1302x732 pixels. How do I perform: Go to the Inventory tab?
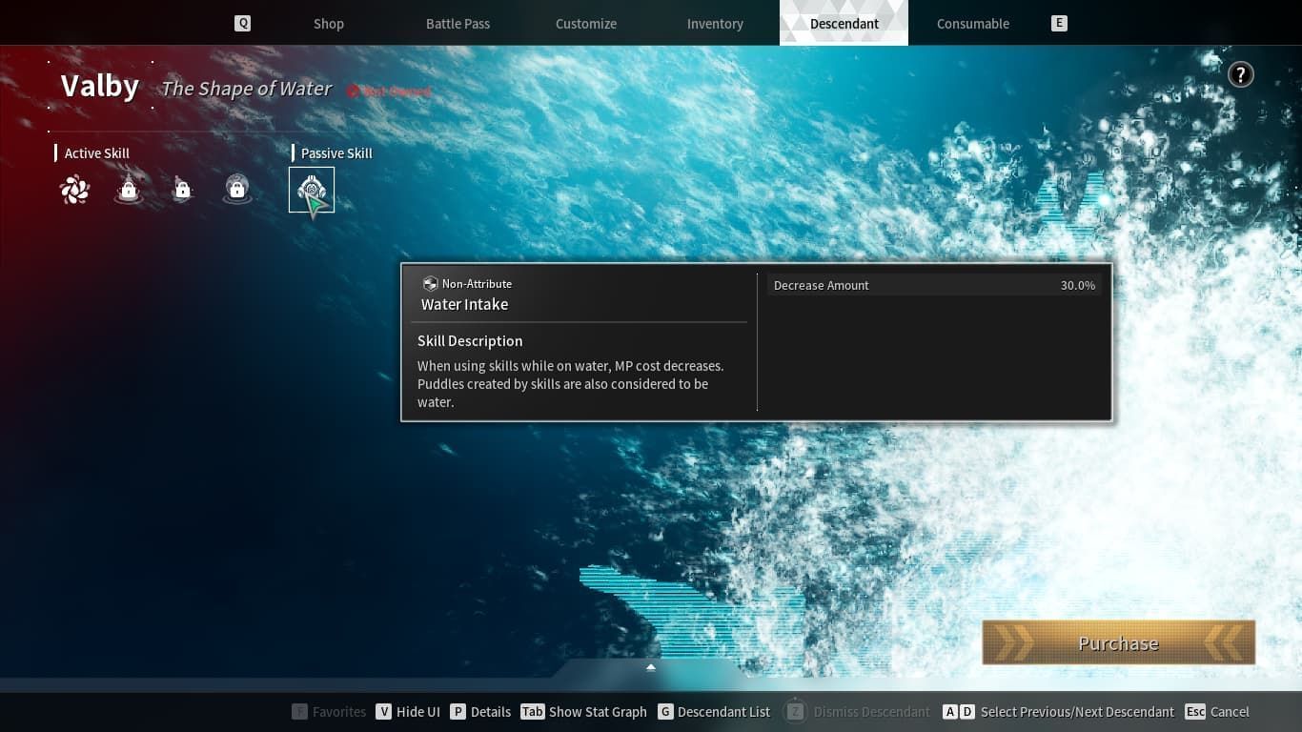(715, 24)
